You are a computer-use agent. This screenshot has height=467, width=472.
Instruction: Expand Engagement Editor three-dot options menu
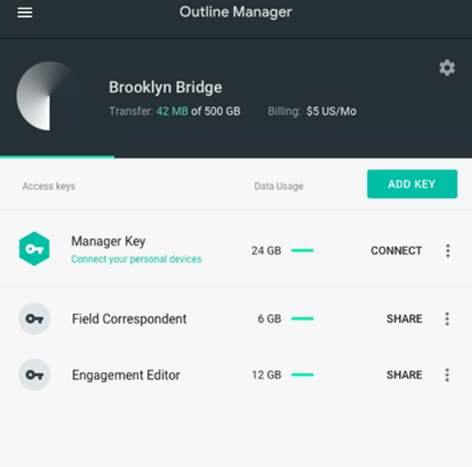pos(447,375)
